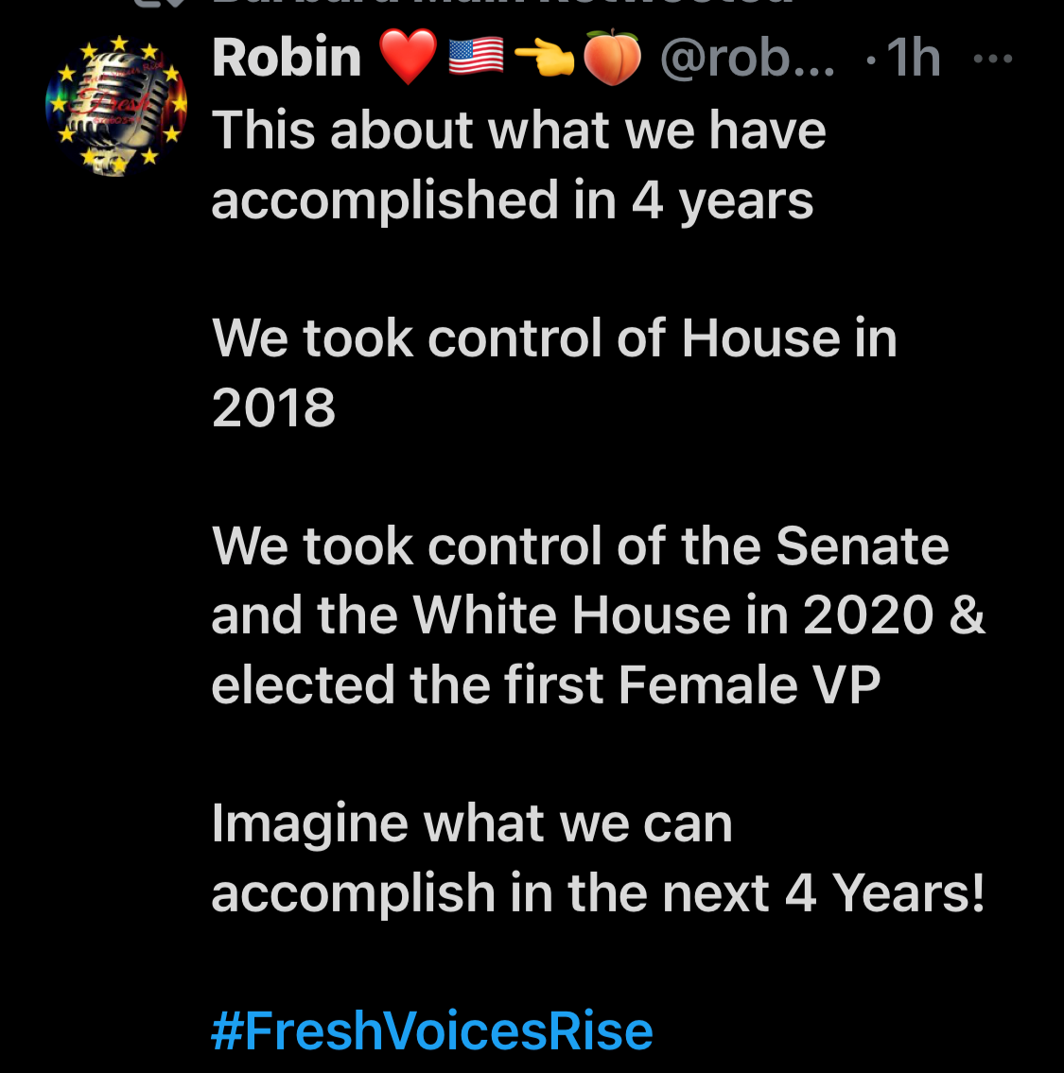Image resolution: width=1064 pixels, height=1073 pixels.
Task: Click the peach emoji in the name
Action: click(611, 57)
